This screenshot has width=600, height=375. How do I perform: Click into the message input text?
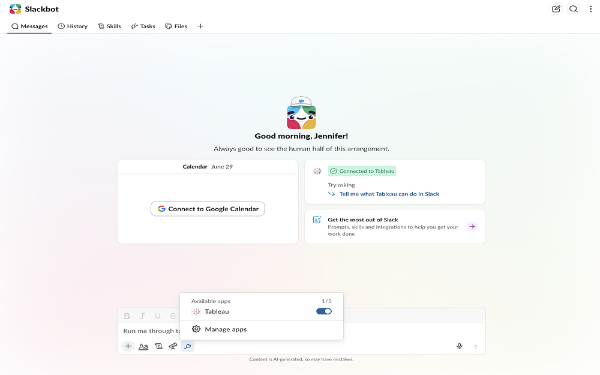(151, 331)
